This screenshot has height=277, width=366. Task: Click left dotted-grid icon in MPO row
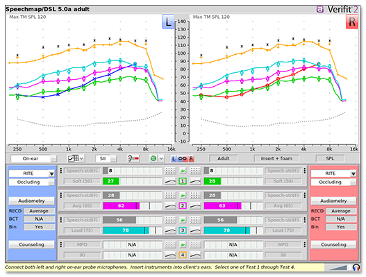tap(170, 244)
